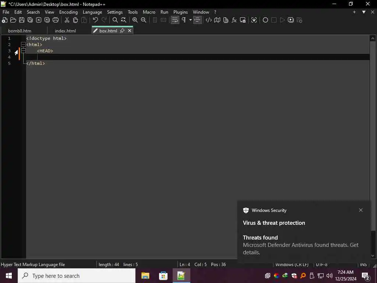The image size is (377, 283).
Task: Start macro recording with circle icon
Action: tap(265, 20)
